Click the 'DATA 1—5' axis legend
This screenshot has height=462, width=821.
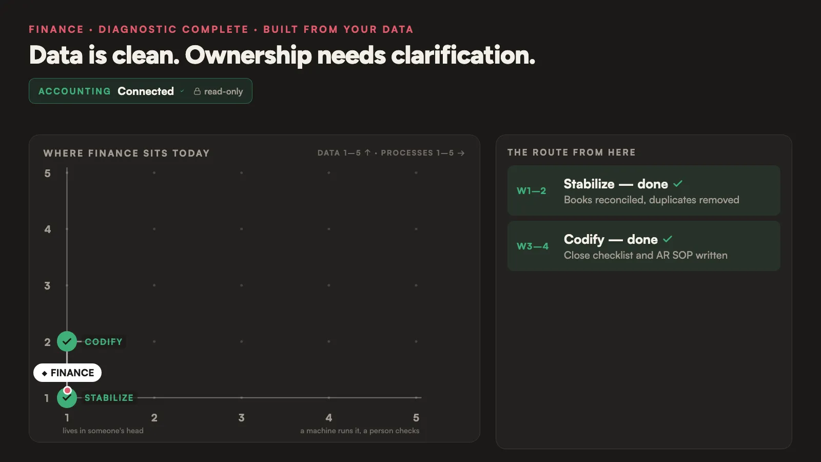(339, 153)
